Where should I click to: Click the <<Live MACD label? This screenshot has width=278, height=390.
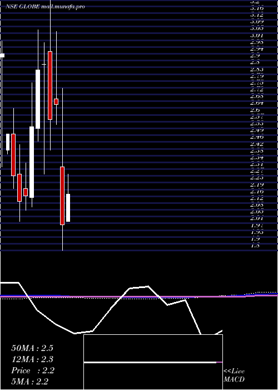234,375
